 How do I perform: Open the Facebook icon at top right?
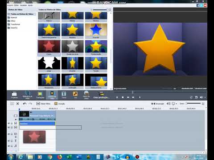(198, 5)
